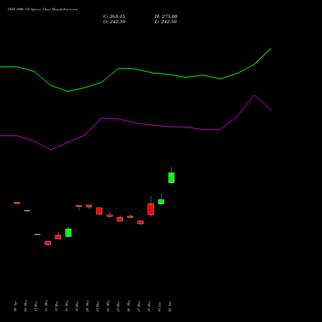The height and width of the screenshot is (322, 322).
Task: Click the purple middle band line
Action: coord(136,123)
